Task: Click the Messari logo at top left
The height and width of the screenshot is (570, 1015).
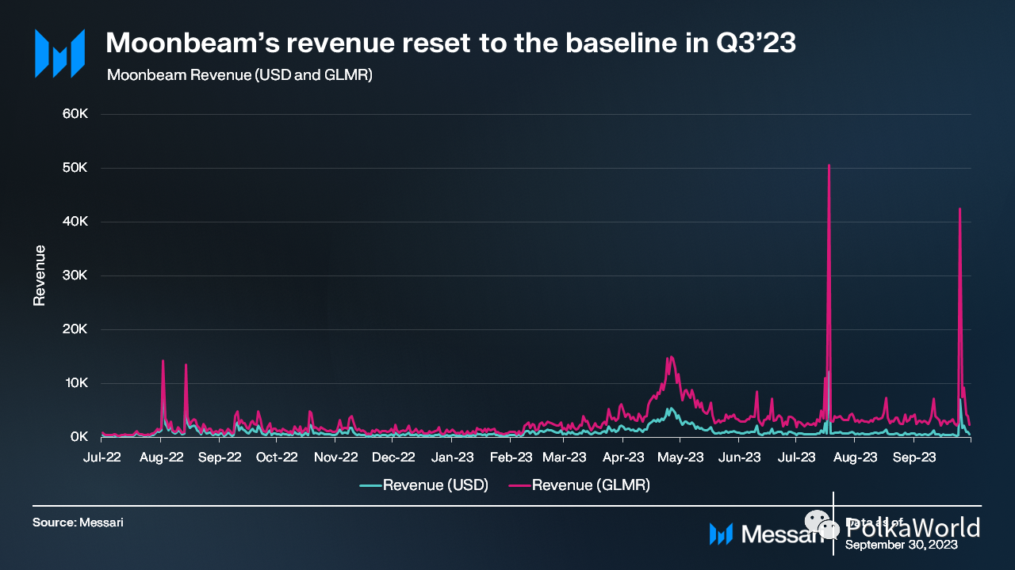Action: [x=59, y=54]
